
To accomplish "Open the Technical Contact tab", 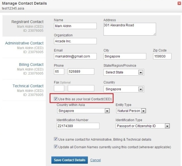I will (x=28, y=86).
